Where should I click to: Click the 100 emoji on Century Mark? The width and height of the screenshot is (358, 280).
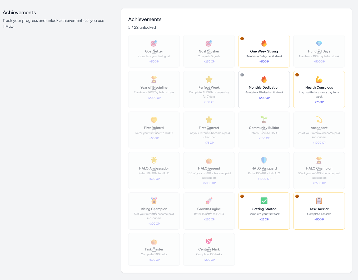pos(209,241)
